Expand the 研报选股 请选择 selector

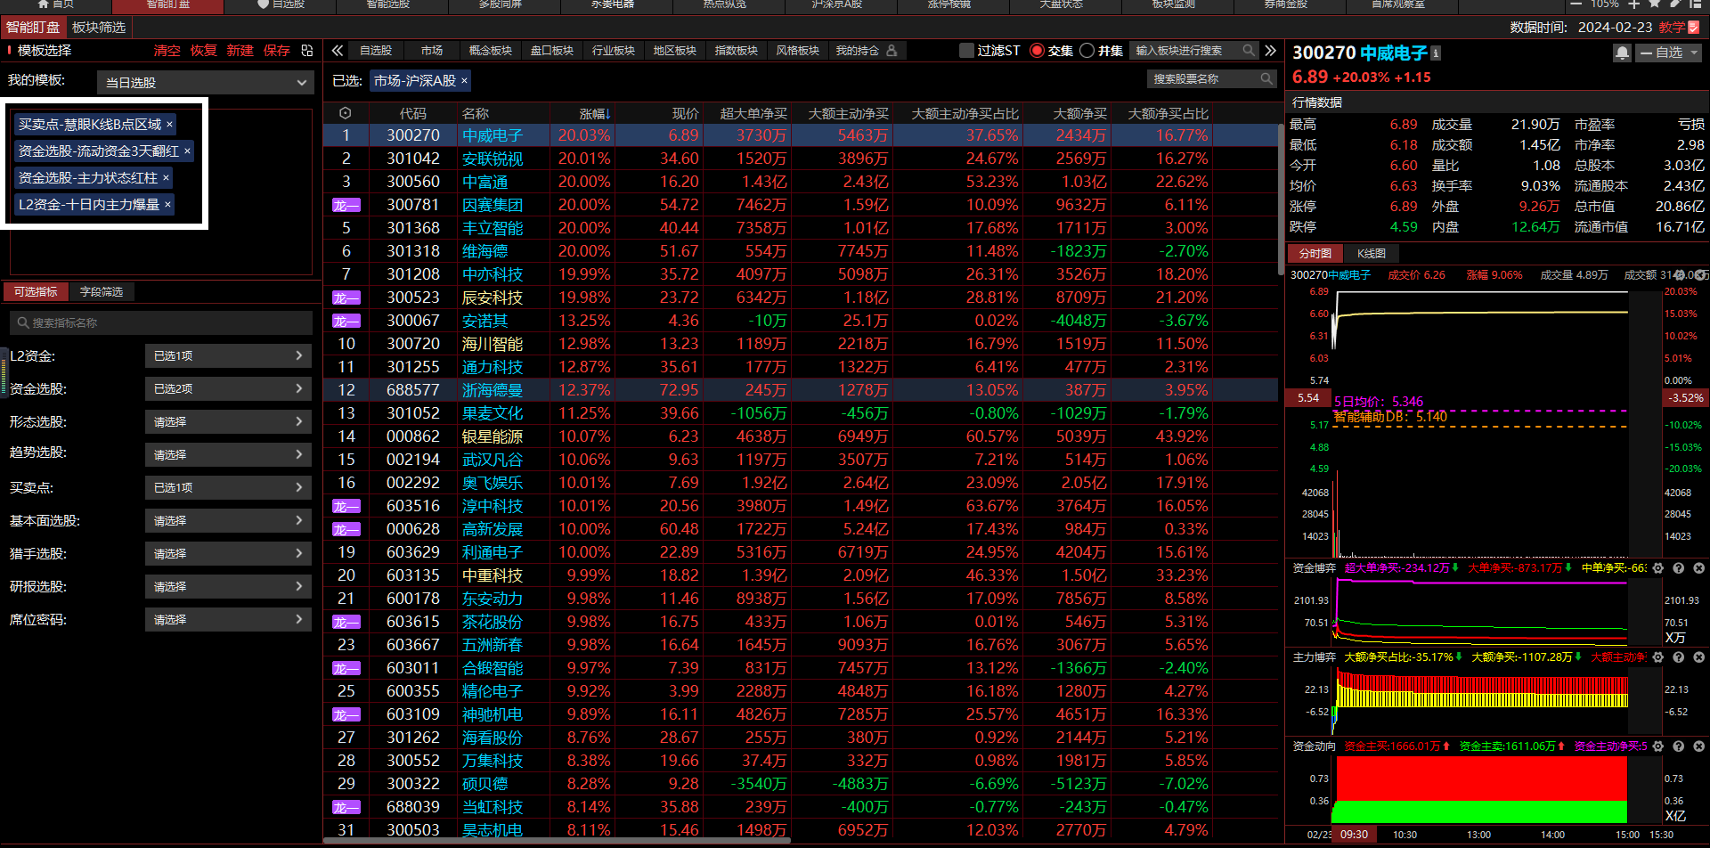[228, 586]
